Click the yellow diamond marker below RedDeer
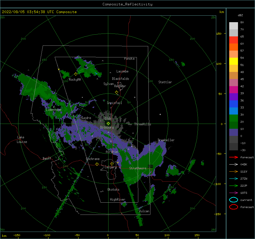255x239 pixels. click(116, 92)
